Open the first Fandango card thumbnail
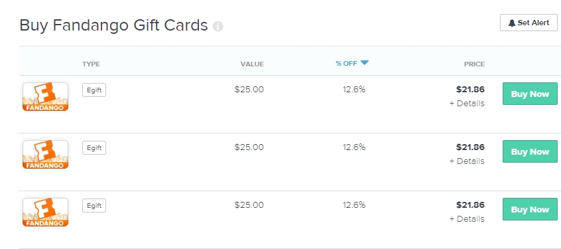Viewport: 561px width, 249px height. tap(46, 97)
